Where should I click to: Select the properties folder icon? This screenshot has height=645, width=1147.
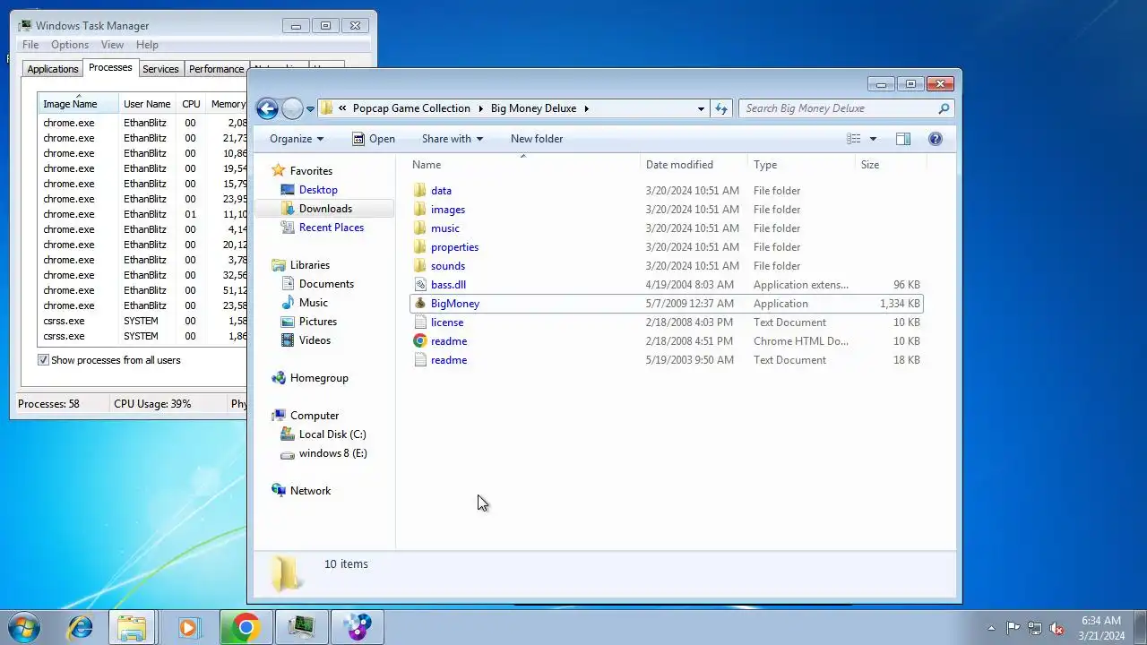420,247
